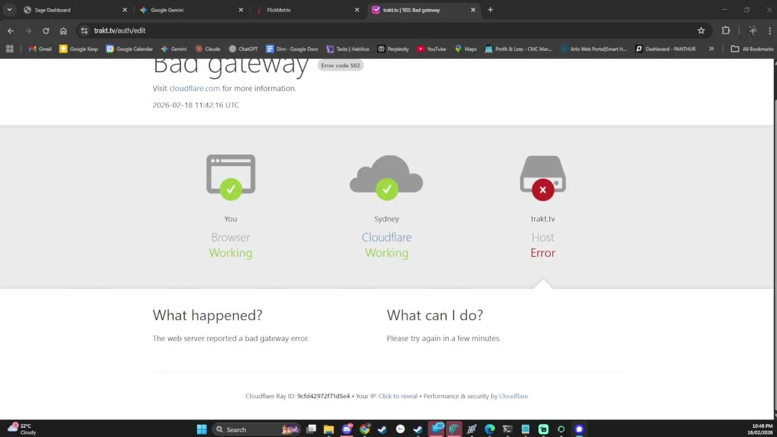The image size is (777, 437).
Task: Open the Google Keep bookmark
Action: [78, 49]
